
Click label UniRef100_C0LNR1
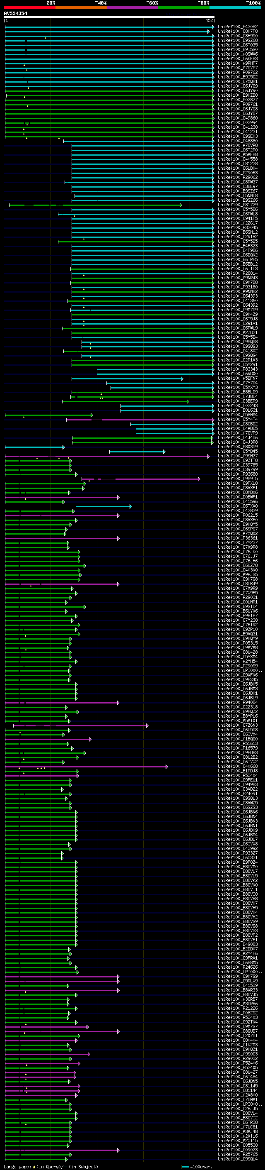point(238,602)
